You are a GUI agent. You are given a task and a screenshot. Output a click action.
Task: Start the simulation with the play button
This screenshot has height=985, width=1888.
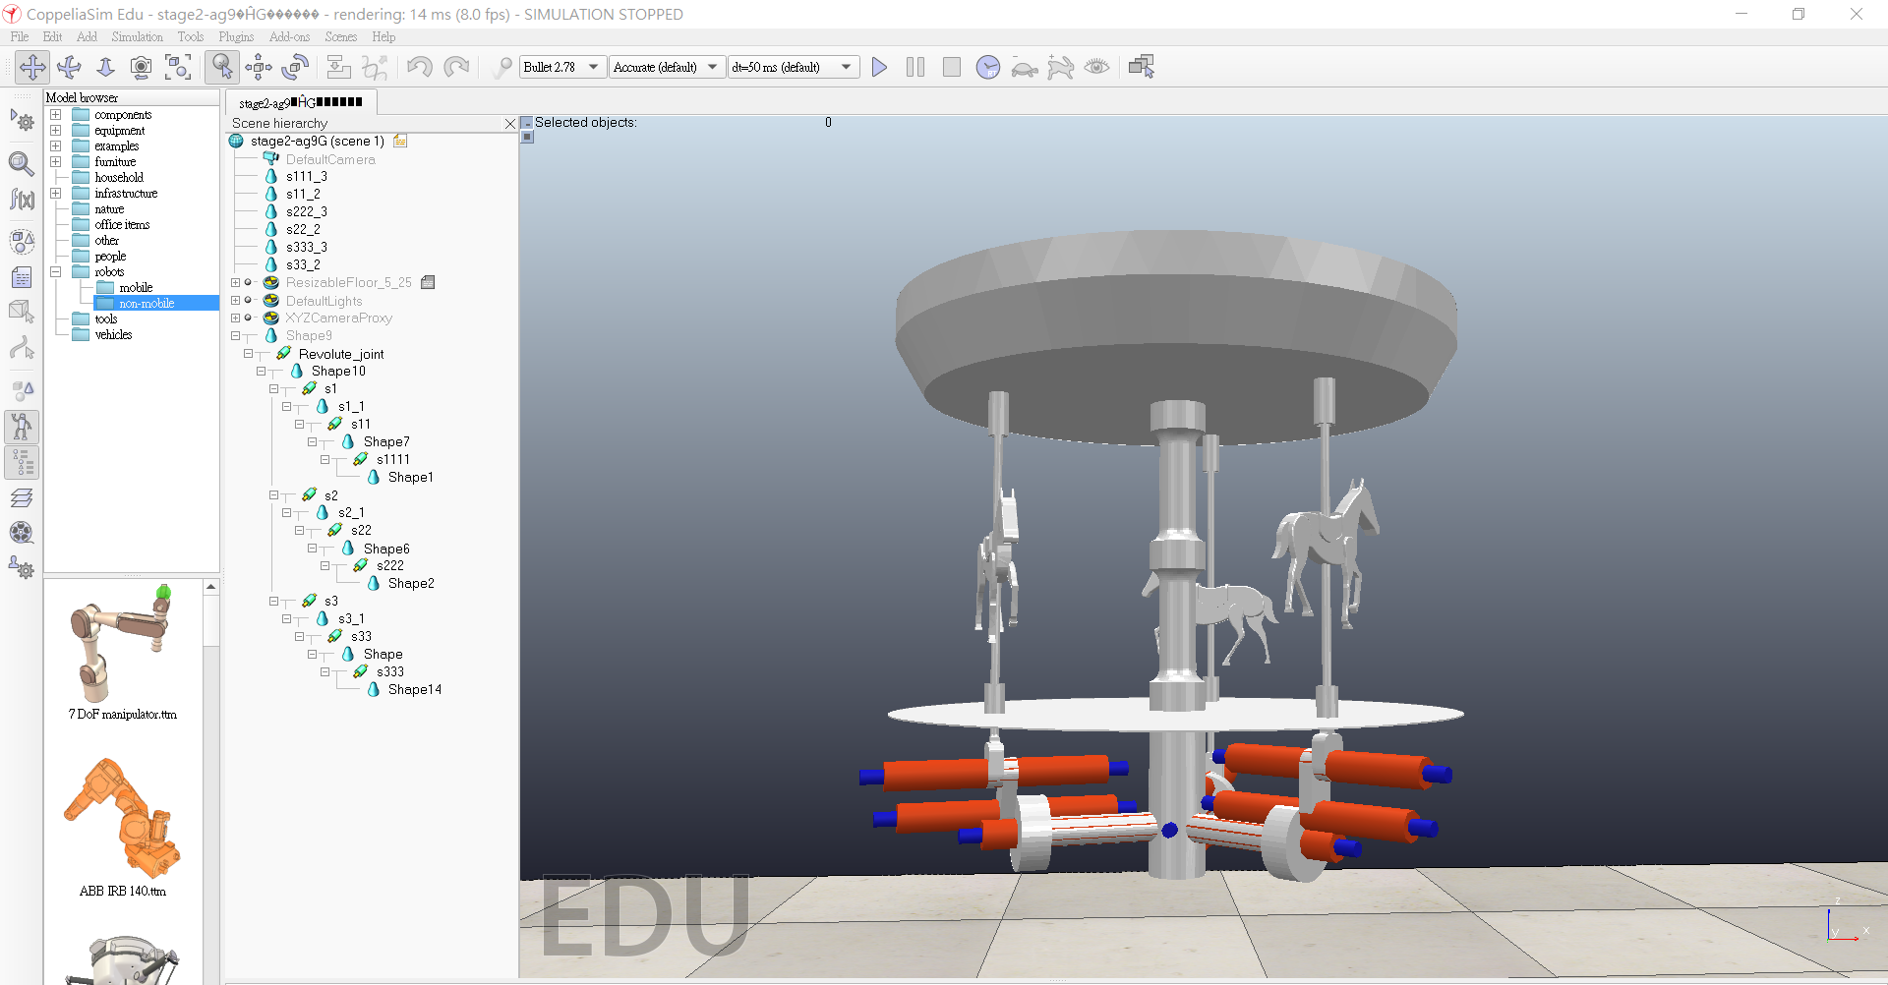[879, 67]
